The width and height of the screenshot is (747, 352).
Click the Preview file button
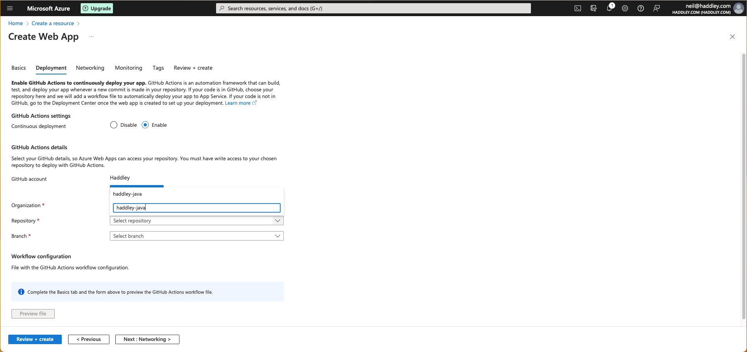pos(33,313)
